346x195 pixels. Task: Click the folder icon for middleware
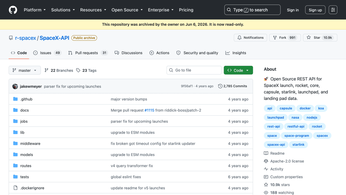point(16,144)
